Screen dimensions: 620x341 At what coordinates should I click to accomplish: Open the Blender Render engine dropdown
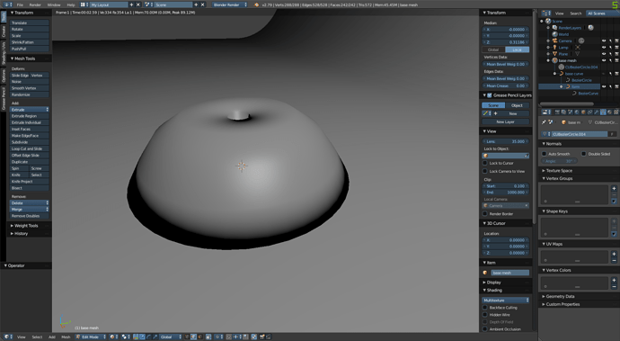[x=230, y=4]
